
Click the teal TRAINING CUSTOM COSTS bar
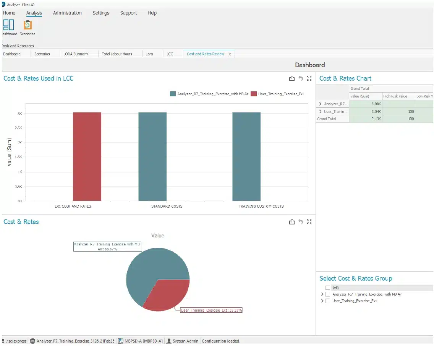click(246, 156)
